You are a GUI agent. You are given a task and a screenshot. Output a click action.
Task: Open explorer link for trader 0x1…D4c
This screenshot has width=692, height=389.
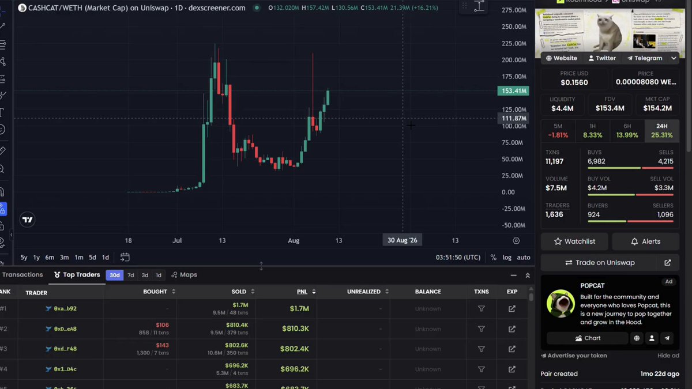512,369
